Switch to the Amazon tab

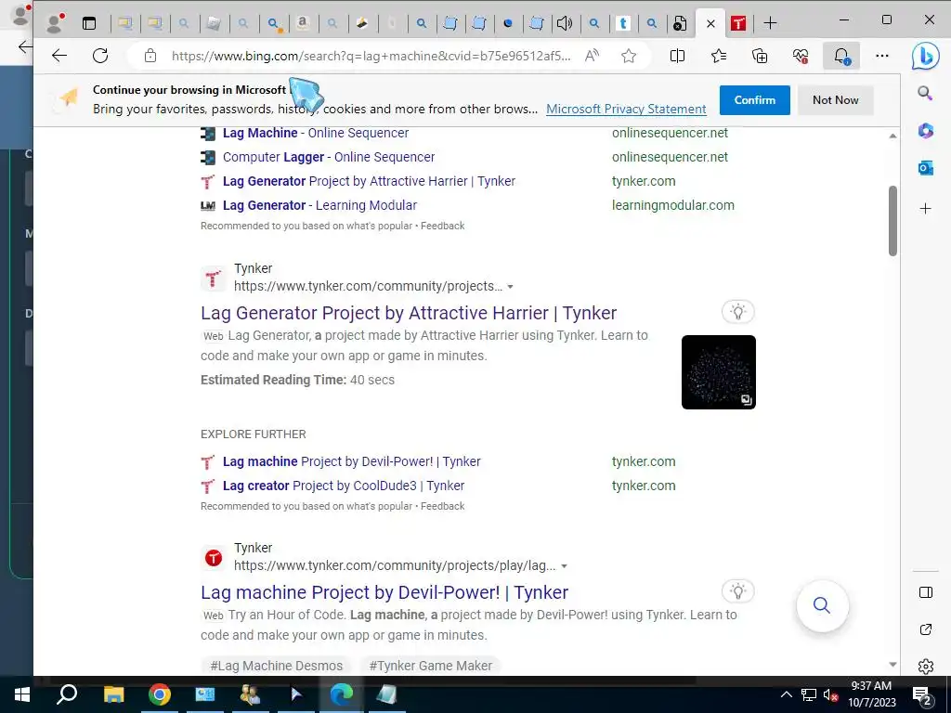[x=303, y=23]
